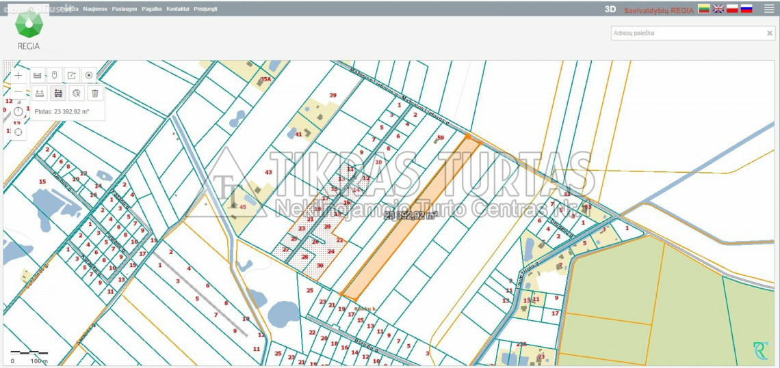The height and width of the screenshot is (368, 780).
Task: Switch language to English flag
Action: pos(718,9)
